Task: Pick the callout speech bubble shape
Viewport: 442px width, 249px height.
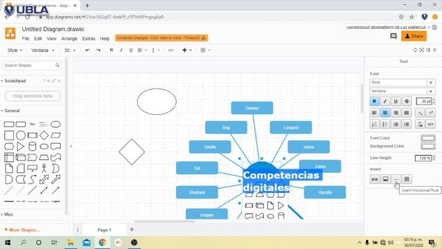Action: (x=32, y=169)
